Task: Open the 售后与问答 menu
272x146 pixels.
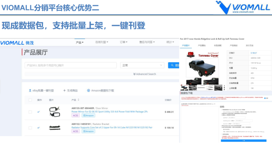Action: [x=146, y=42]
